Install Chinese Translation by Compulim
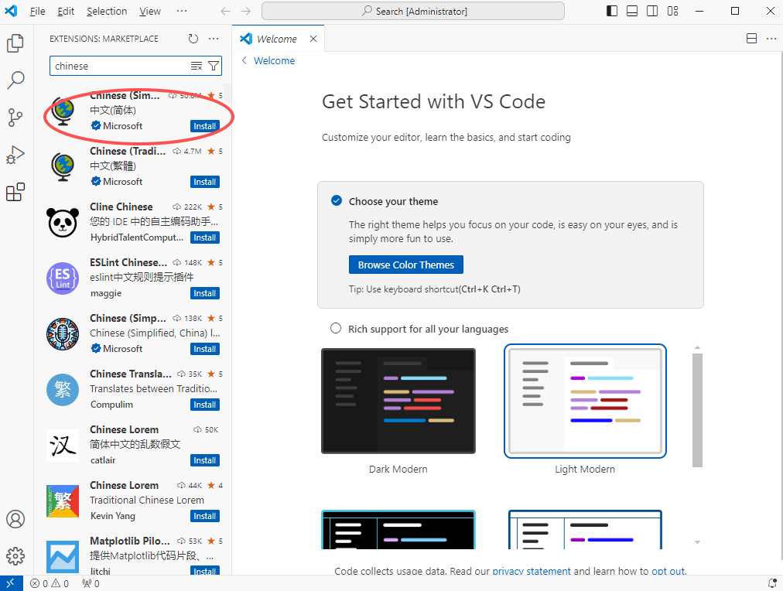 point(205,405)
